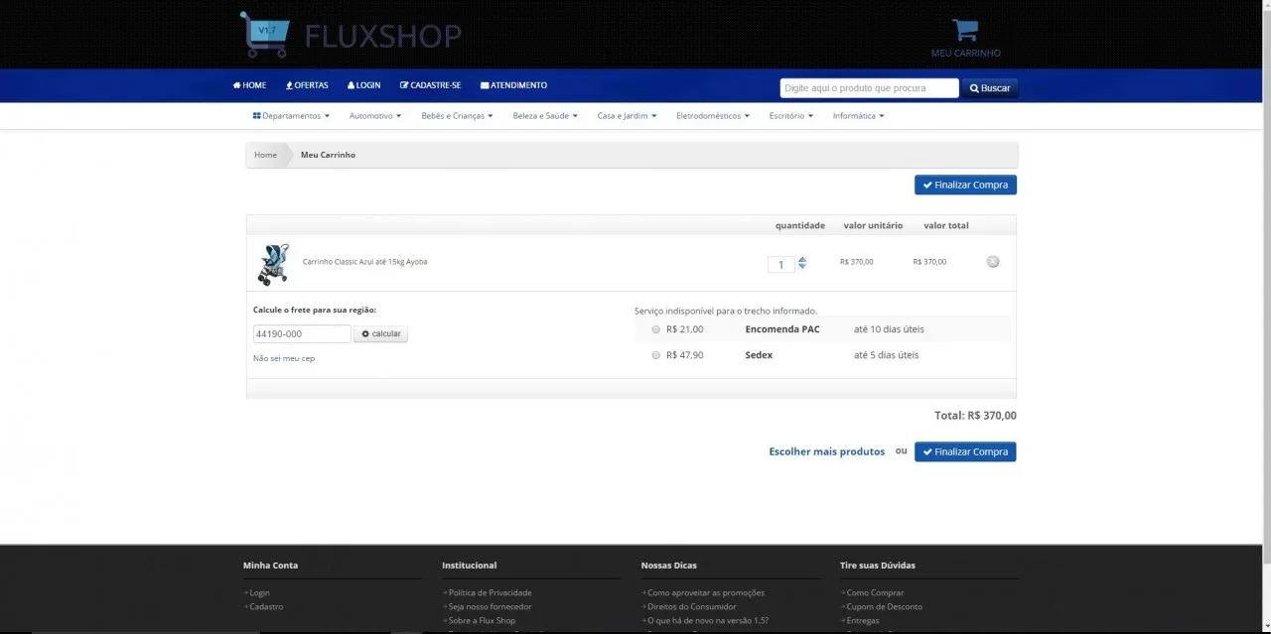This screenshot has height=634, width=1271.
Task: Open LOGIN in navigation bar
Action: pos(364,85)
